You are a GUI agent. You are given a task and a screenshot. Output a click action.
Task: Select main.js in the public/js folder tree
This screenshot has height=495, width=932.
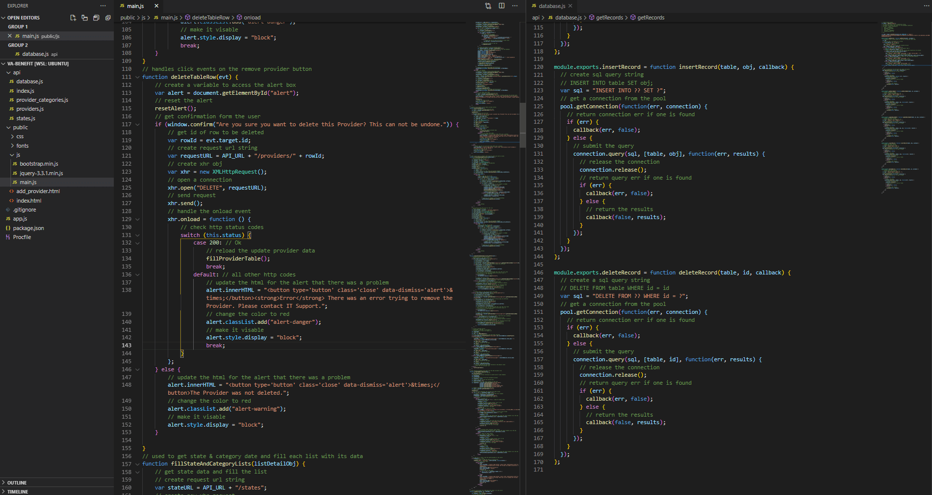(x=57, y=182)
